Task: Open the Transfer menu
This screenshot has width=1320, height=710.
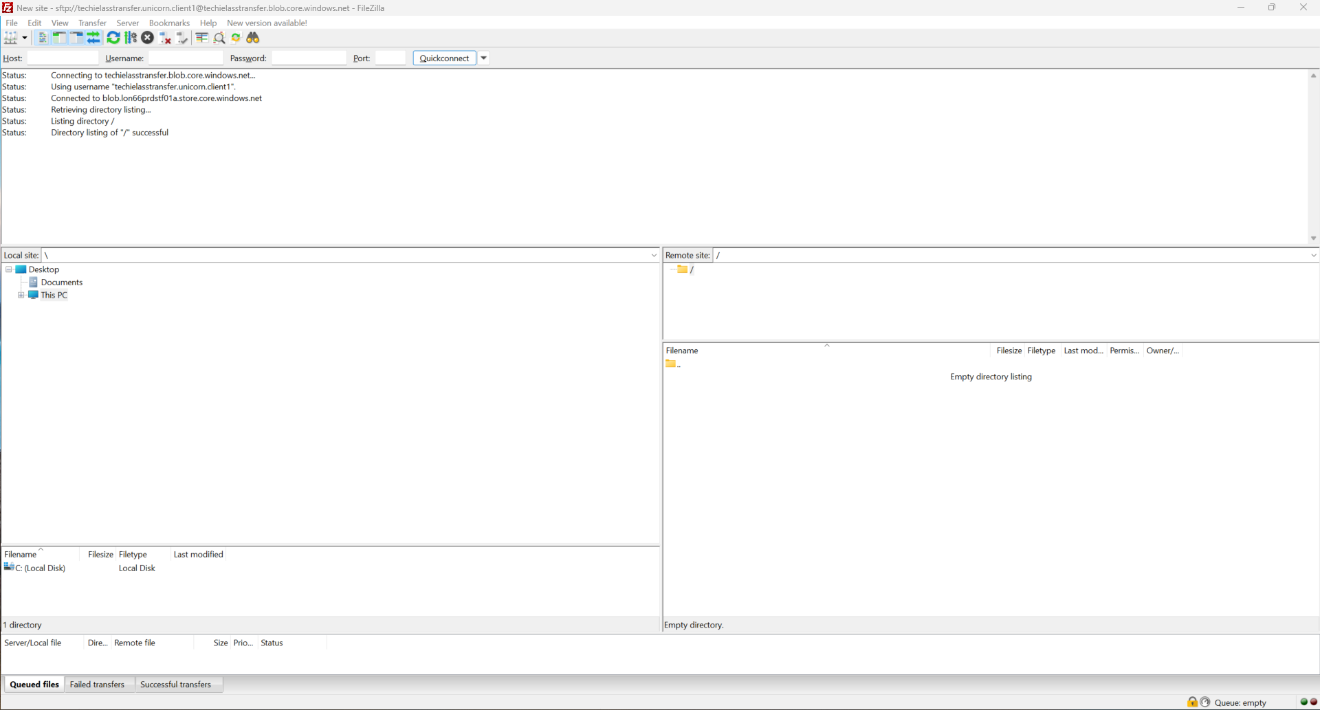Action: 92,23
